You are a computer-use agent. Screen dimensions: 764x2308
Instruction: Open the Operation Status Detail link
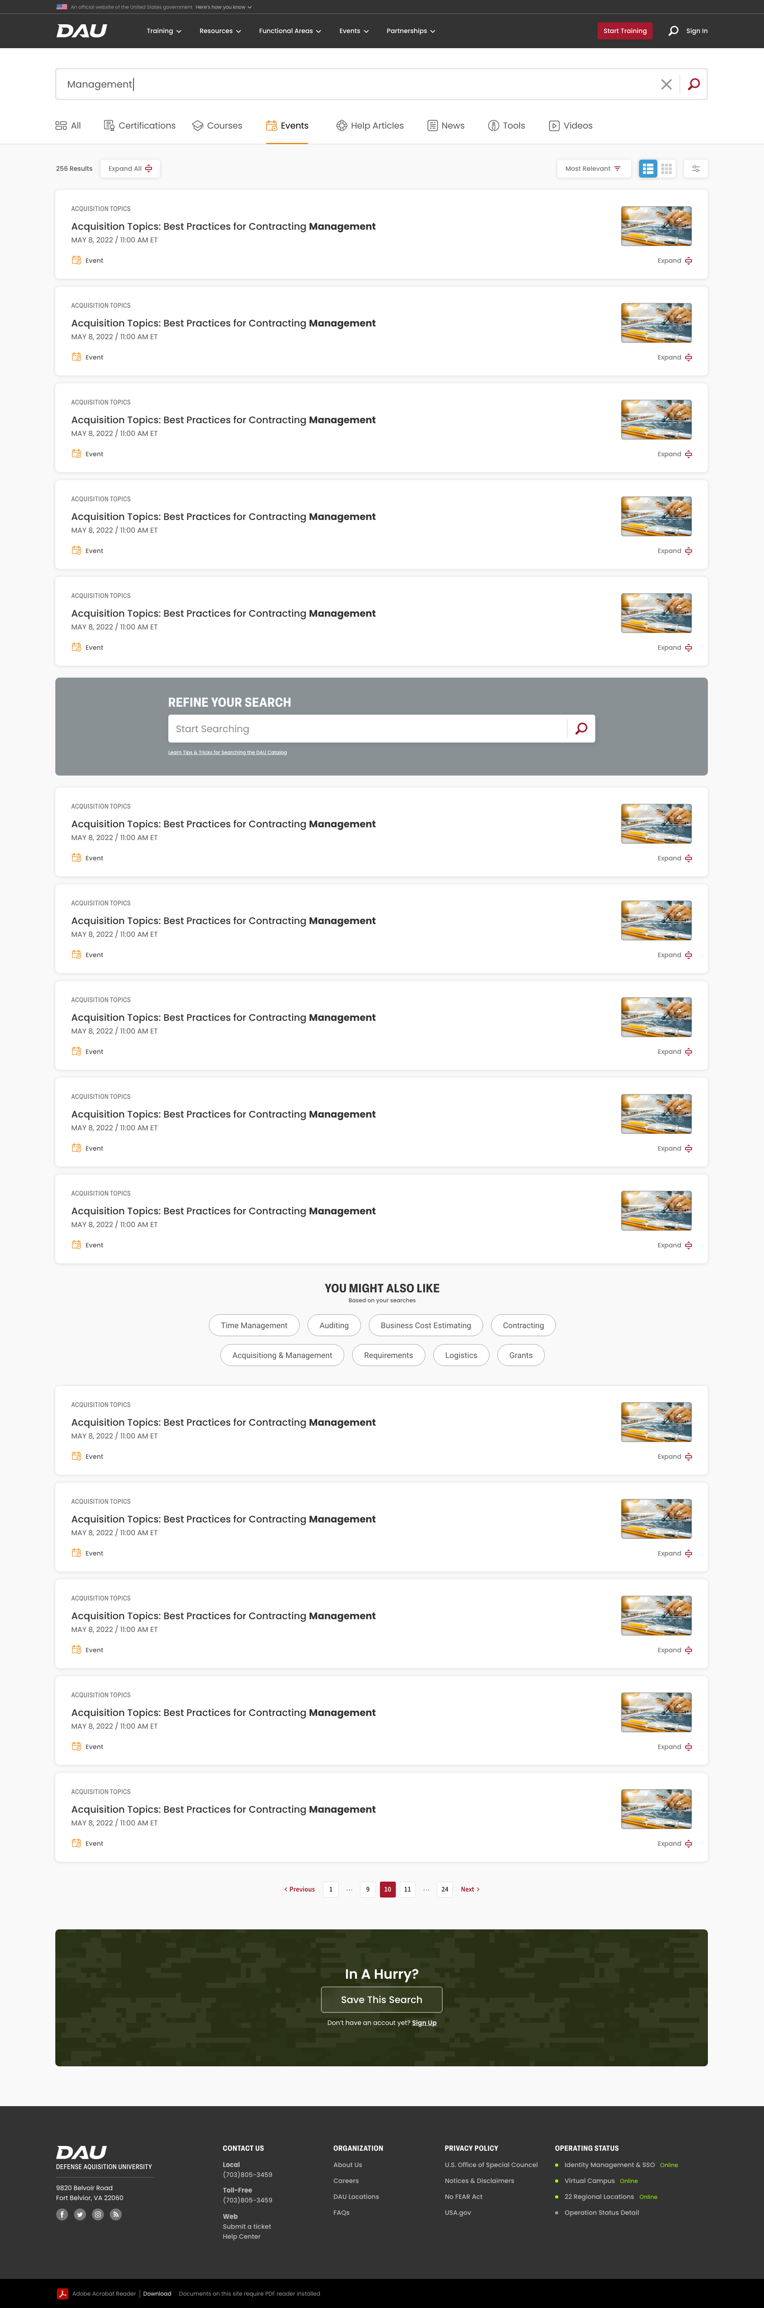tap(602, 2212)
